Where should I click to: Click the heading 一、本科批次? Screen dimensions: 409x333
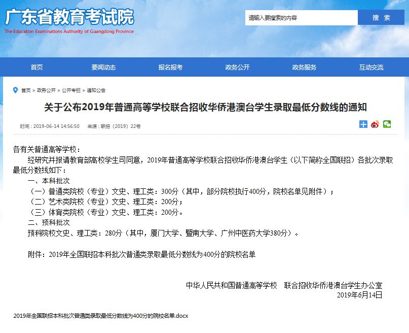coord(49,181)
